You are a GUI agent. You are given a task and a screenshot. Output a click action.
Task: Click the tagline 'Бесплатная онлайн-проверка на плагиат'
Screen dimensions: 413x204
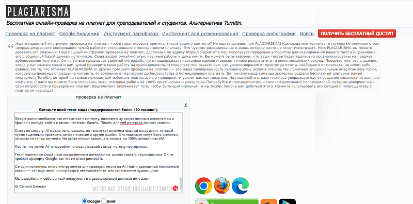(x=124, y=23)
